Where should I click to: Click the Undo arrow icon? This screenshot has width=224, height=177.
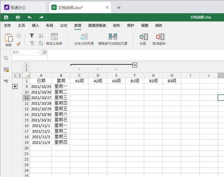[x=30, y=17]
